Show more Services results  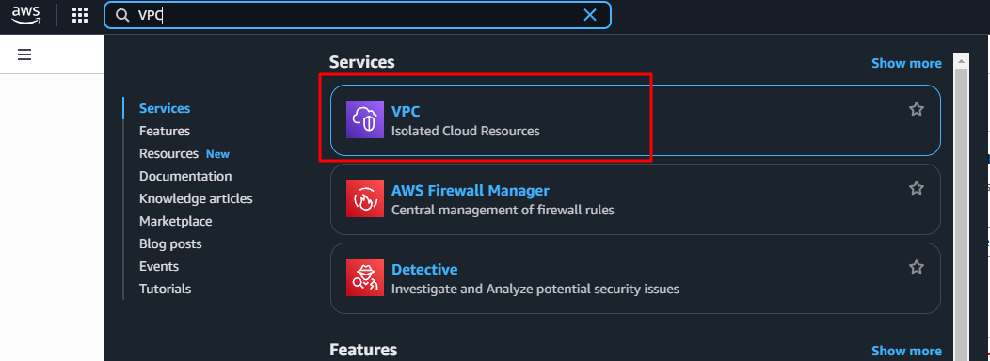pyautogui.click(x=906, y=63)
